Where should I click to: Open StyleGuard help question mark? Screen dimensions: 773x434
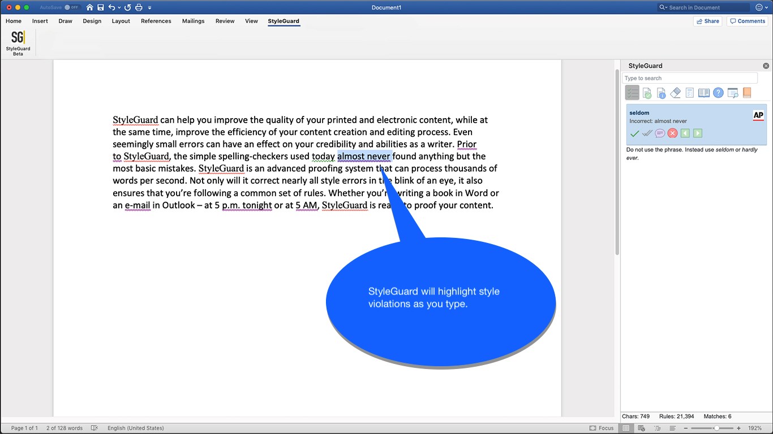718,93
